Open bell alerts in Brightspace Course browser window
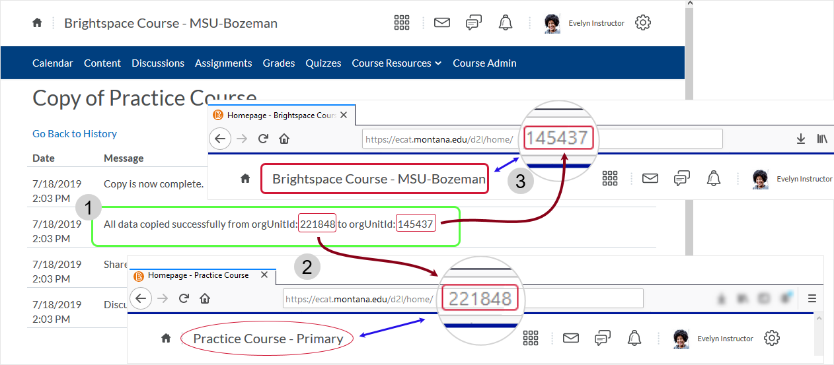 [714, 178]
